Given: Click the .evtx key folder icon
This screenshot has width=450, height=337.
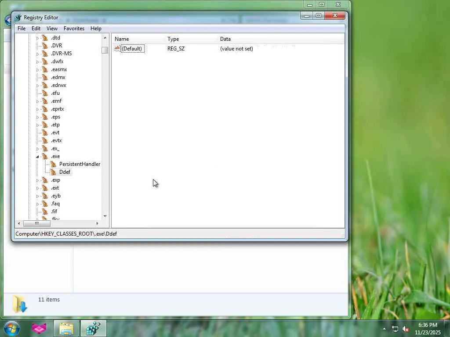Looking at the screenshot, I should tap(45, 140).
